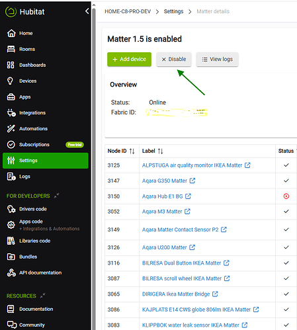
Task: Click the Settings sliders icon
Action: coord(11,161)
